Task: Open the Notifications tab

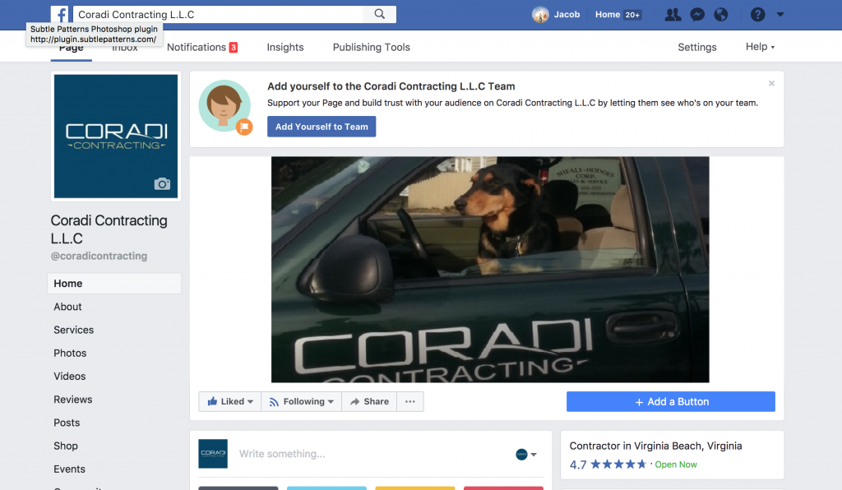Action: pyautogui.click(x=202, y=47)
